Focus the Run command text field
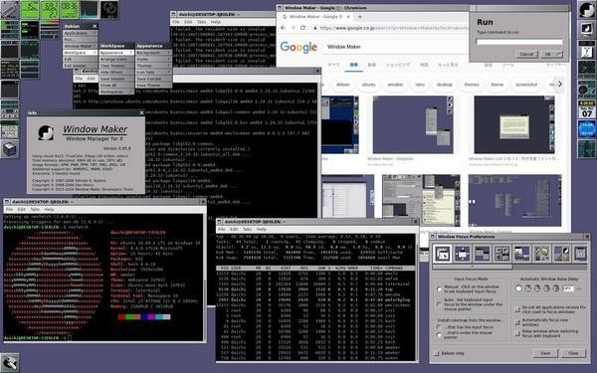 click(519, 42)
